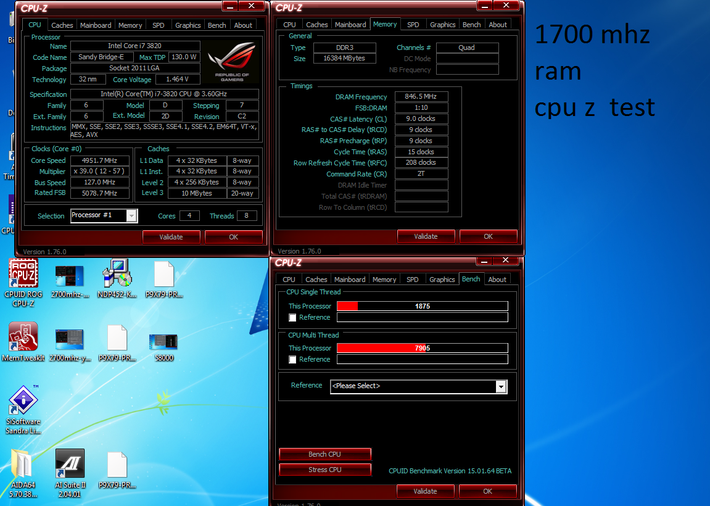
Task: Expand the Reference Please Select dropdown
Action: coord(500,386)
